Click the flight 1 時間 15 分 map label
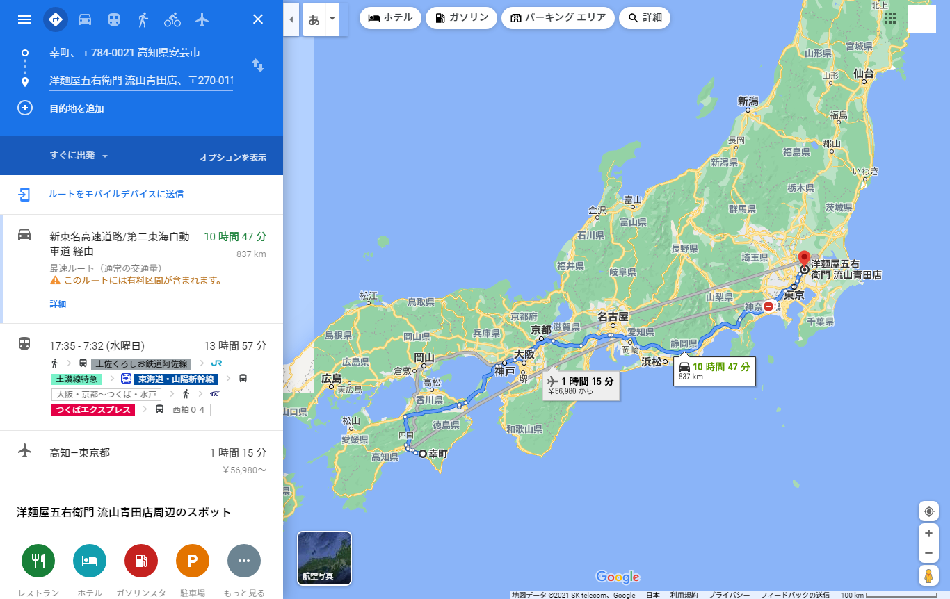The height and width of the screenshot is (599, 950). 581,384
